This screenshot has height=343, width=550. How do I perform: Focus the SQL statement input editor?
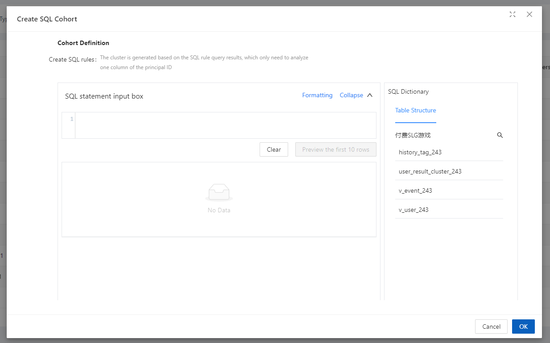pos(225,125)
